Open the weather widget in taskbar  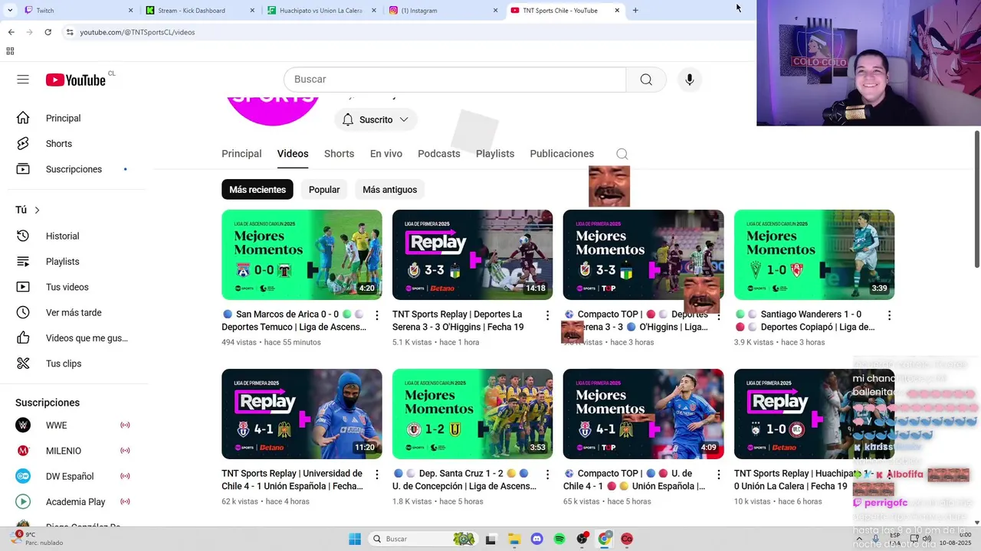38,539
